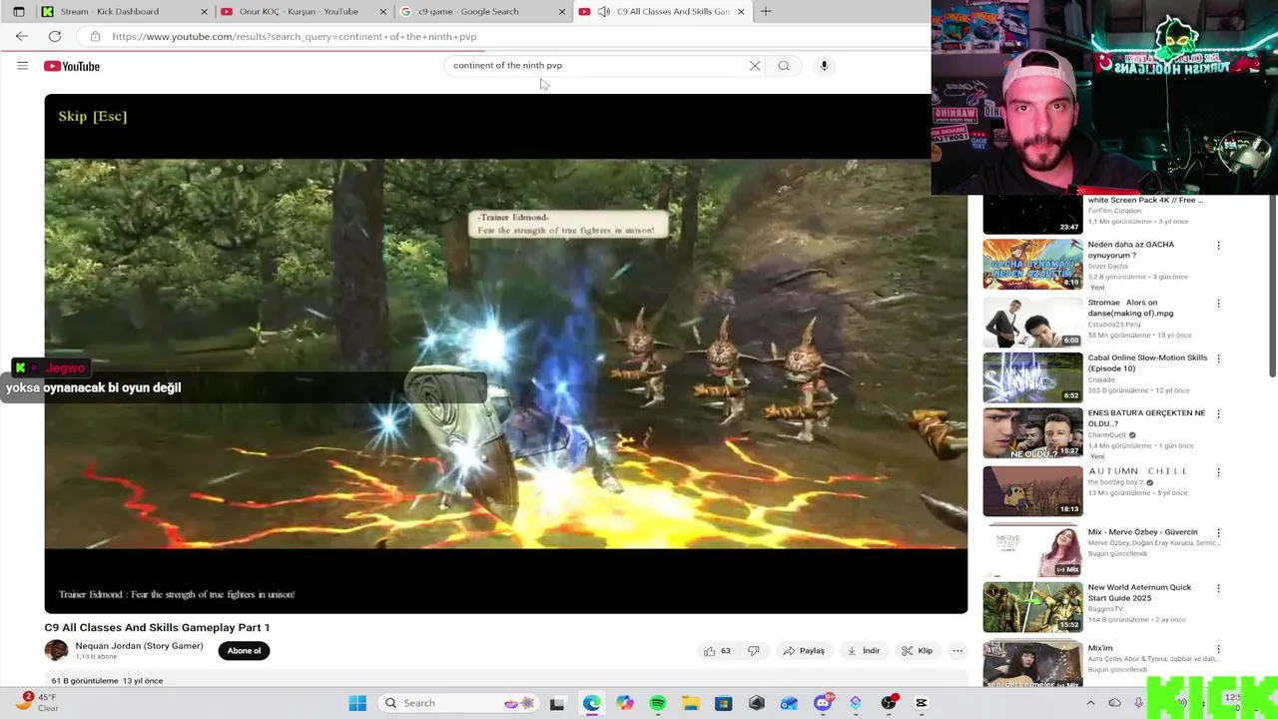Switch to Stream - Kick Dashboard tab
The image size is (1278, 719).
[124, 12]
